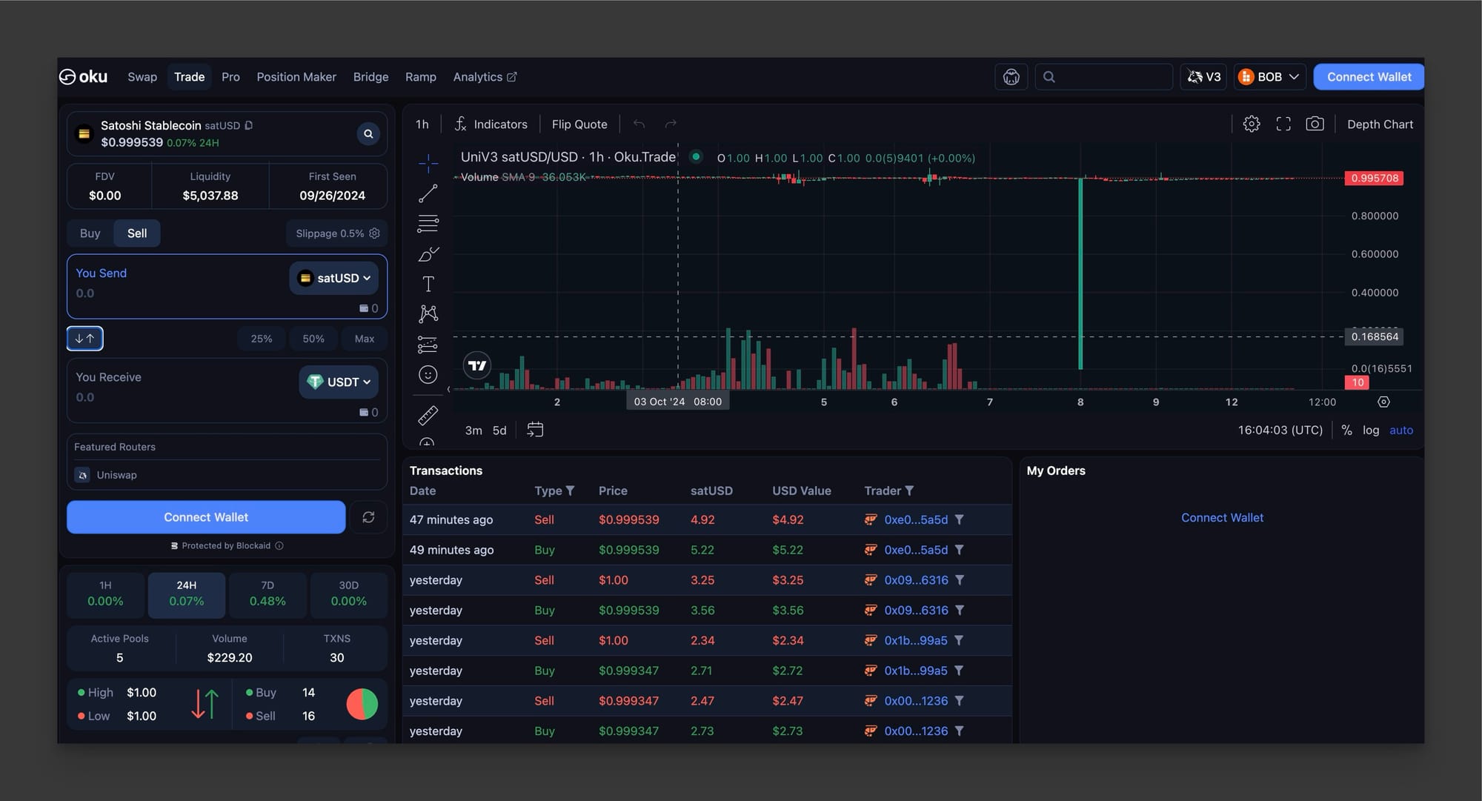Open the satUSD token dropdown
Image resolution: width=1482 pixels, height=801 pixels.
[x=334, y=278]
